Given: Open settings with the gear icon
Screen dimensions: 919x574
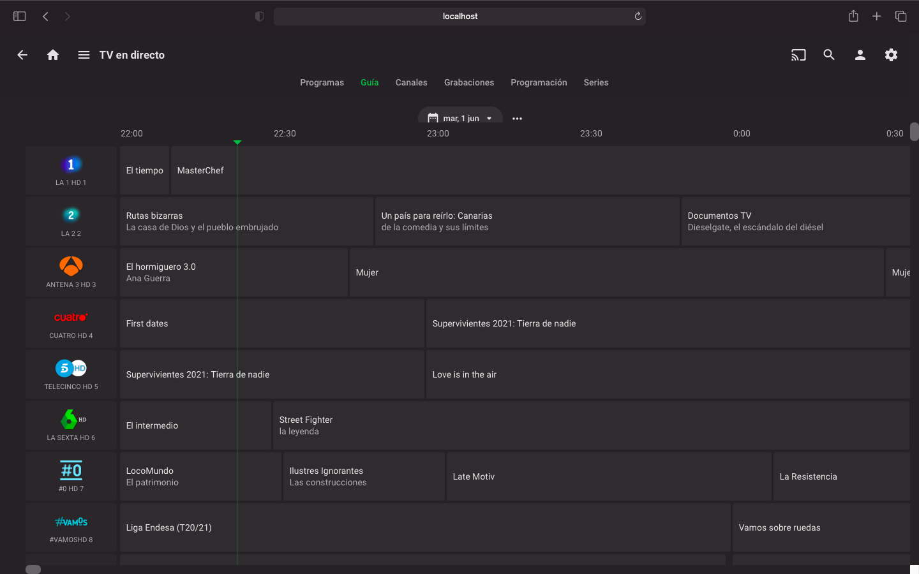Looking at the screenshot, I should 891,55.
